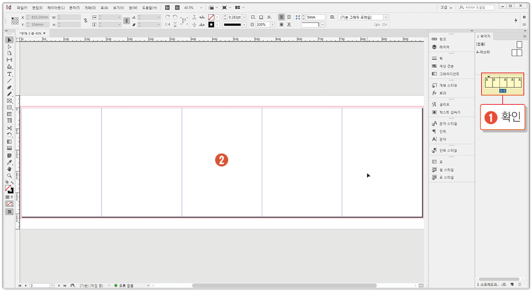Click the stroke color swatch in control bar
The image size is (532, 291).
tap(211, 24)
